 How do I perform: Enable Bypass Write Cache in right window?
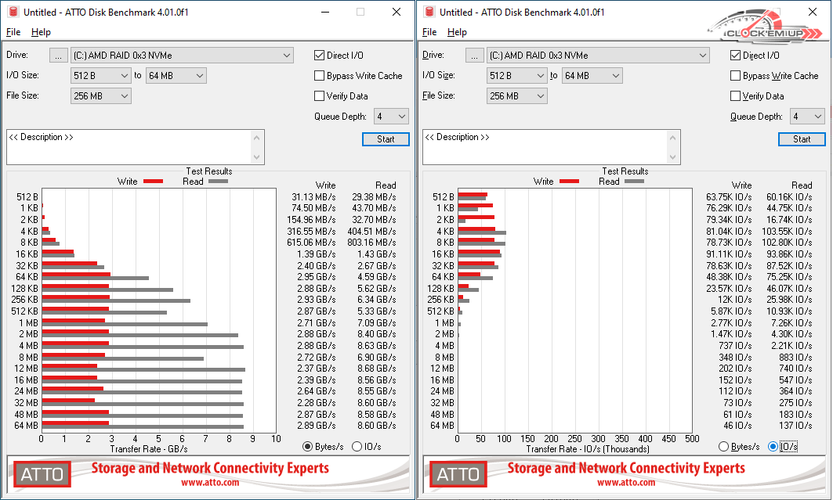[736, 76]
